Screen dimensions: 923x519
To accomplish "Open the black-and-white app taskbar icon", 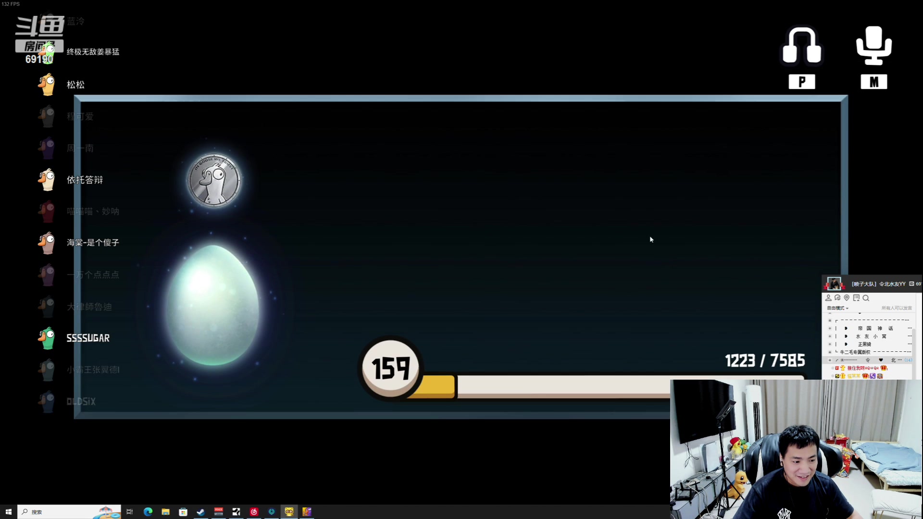I will (x=236, y=512).
